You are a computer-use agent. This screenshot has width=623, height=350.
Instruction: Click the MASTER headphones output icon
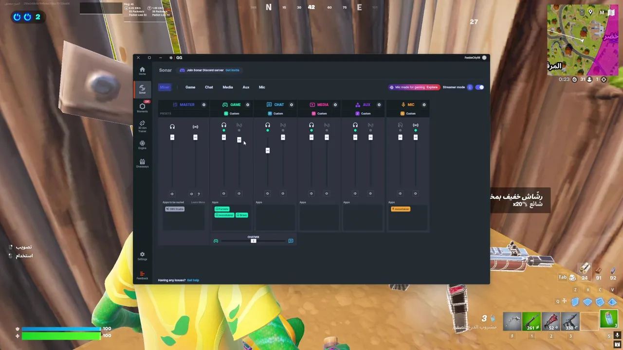[x=172, y=126]
